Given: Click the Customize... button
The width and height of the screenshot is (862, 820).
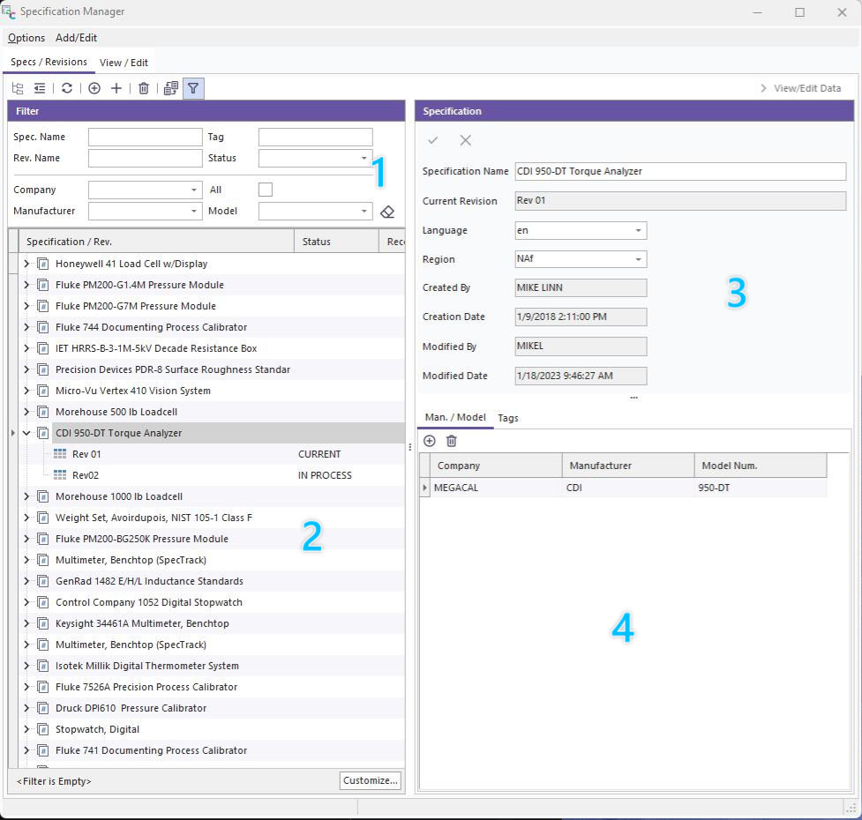Looking at the screenshot, I should [370, 780].
